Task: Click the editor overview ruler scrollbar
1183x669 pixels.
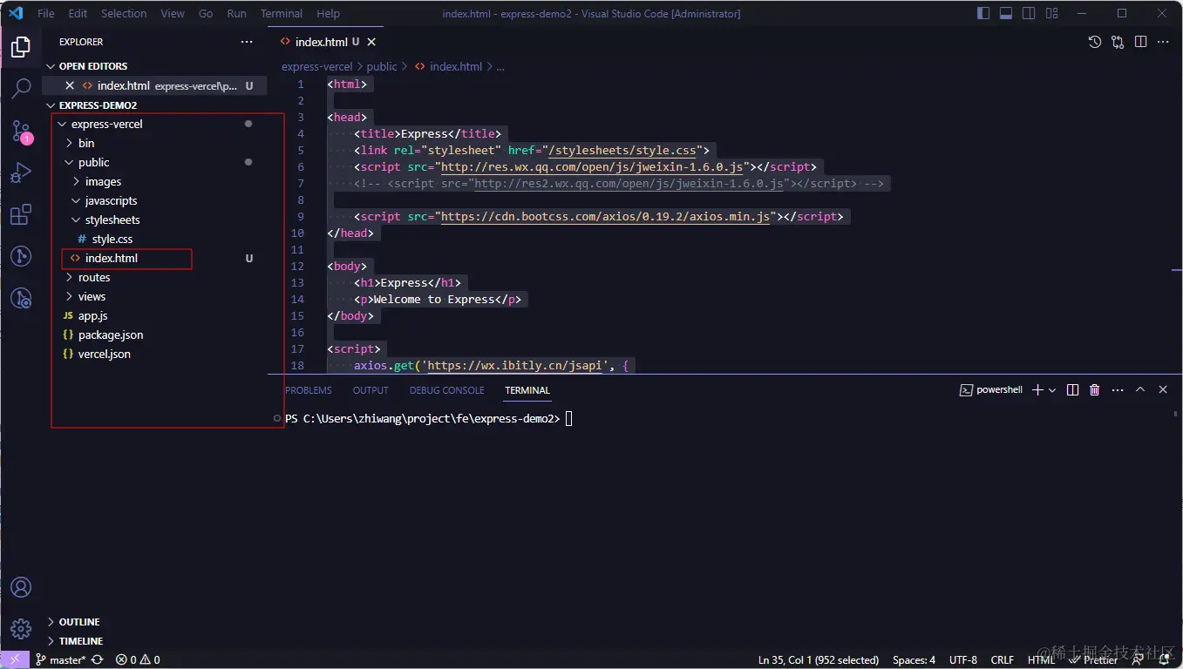Action: point(1177,225)
